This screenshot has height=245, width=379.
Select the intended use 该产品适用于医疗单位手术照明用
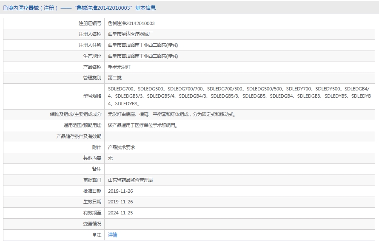click(143, 126)
